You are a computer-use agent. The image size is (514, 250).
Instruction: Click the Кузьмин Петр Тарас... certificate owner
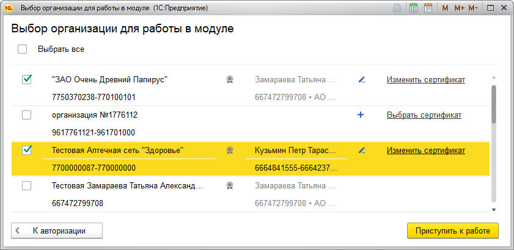295,150
